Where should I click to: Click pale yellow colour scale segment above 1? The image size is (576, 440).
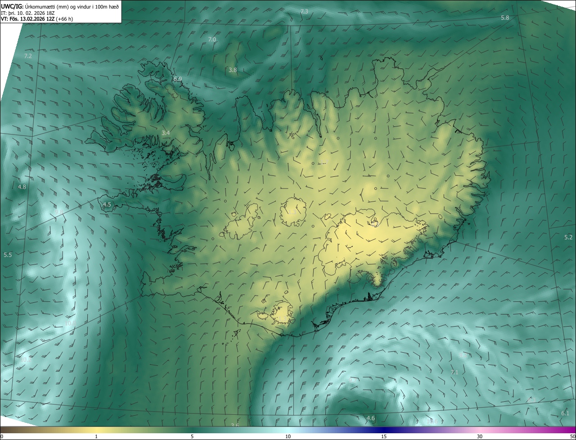click(x=96, y=430)
